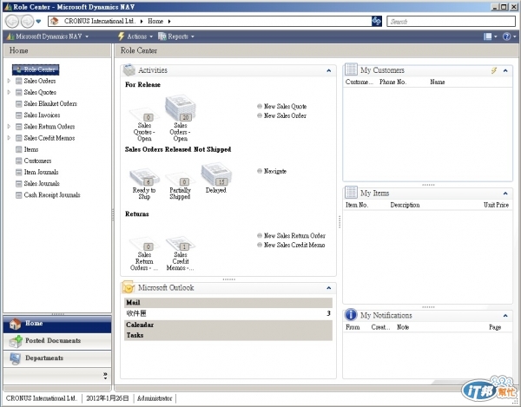The width and height of the screenshot is (521, 407).
Task: Expand the Sales Credit Memos tree node
Action: [x=9, y=137]
